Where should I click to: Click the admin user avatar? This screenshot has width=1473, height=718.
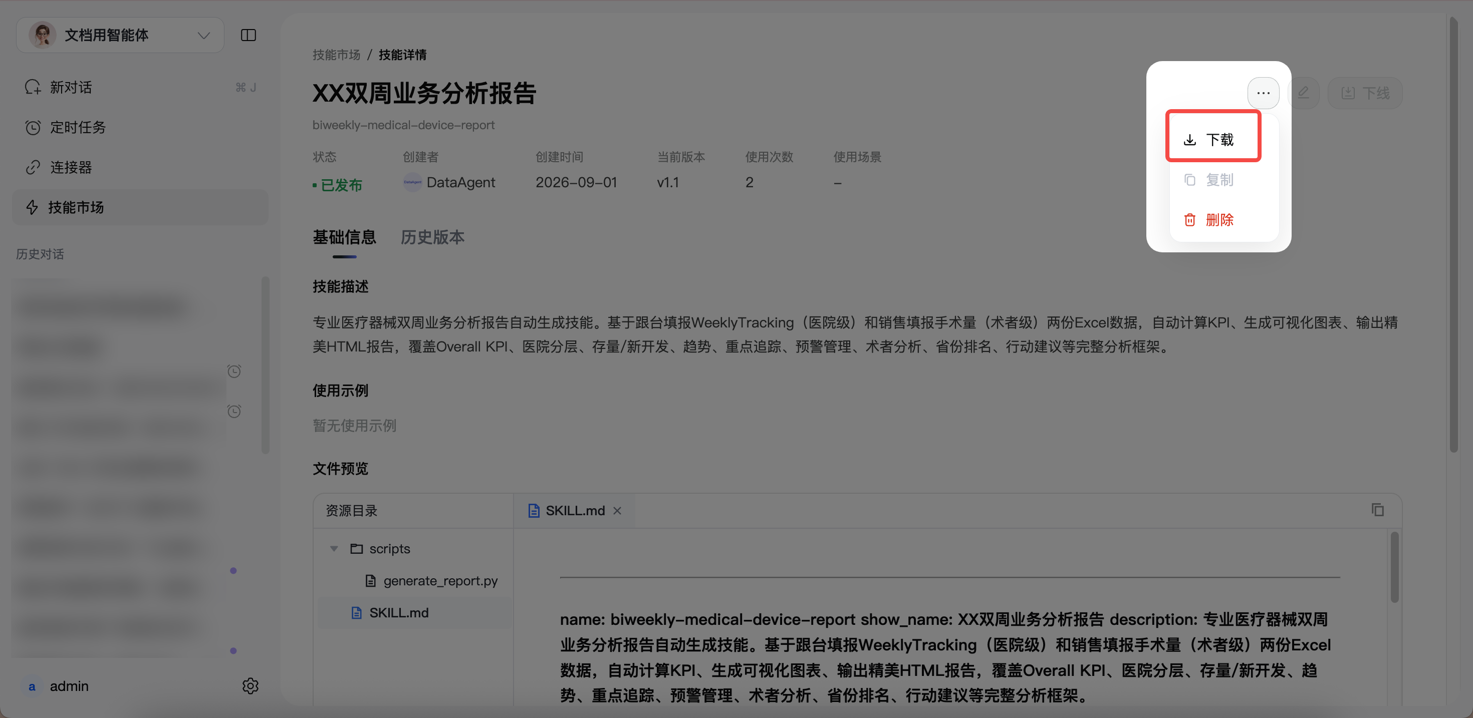(32, 686)
